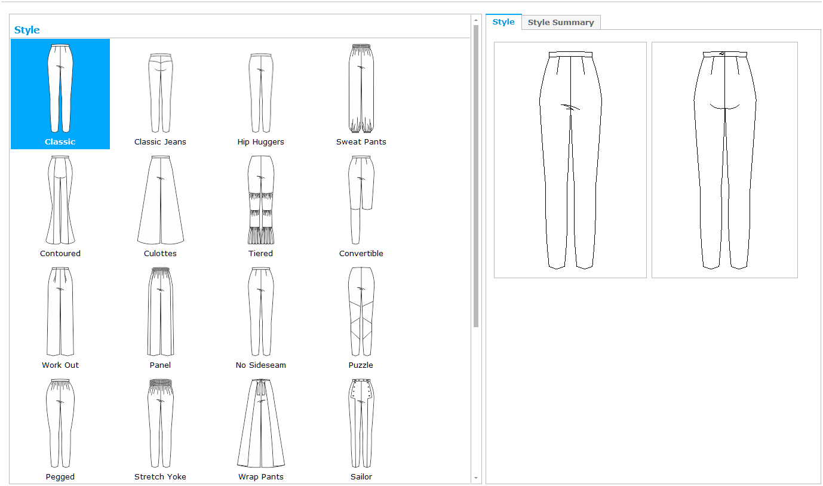
Task: Pick the Wrap Pants style icon
Action: pos(260,423)
